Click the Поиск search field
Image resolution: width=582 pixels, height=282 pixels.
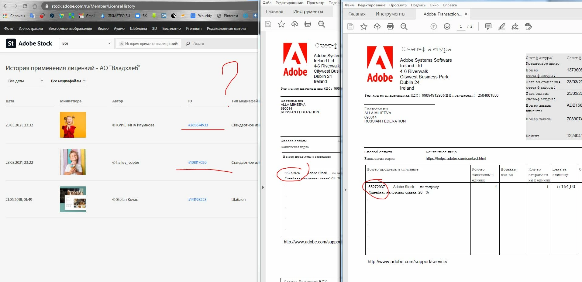222,43
